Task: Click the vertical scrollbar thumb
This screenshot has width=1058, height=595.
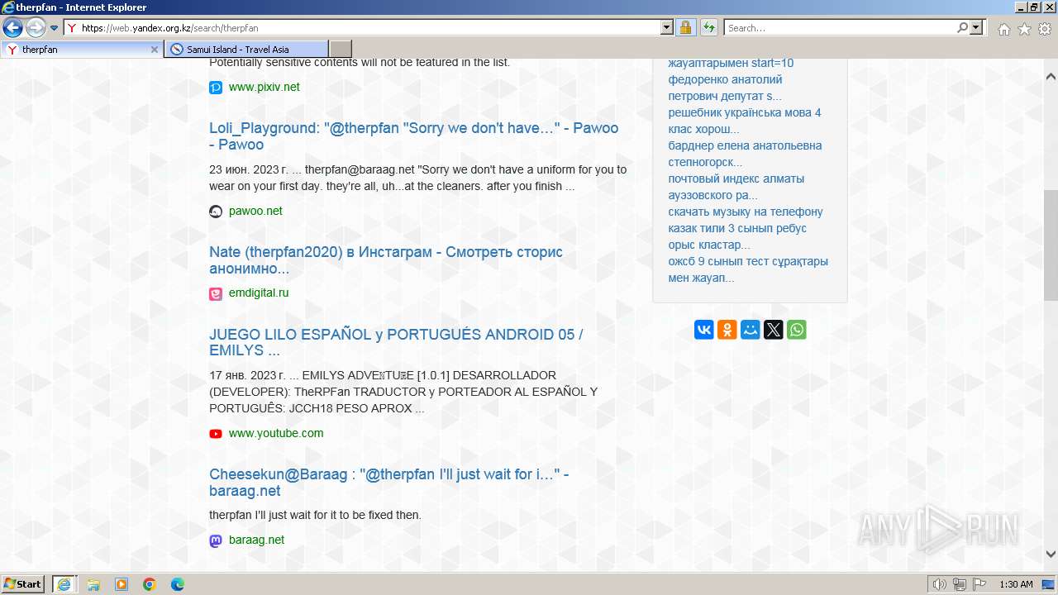Action: tap(1051, 245)
